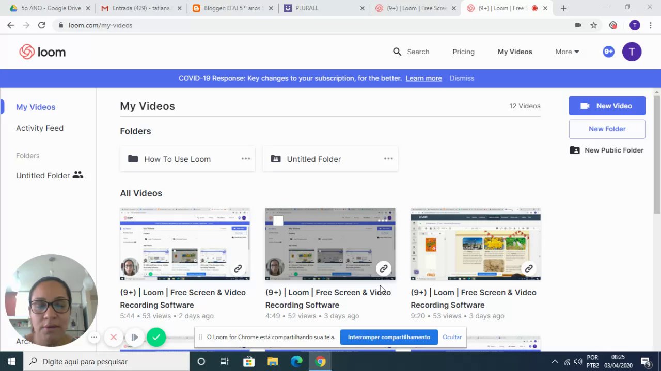Cancel the Loom recording with X

click(114, 337)
